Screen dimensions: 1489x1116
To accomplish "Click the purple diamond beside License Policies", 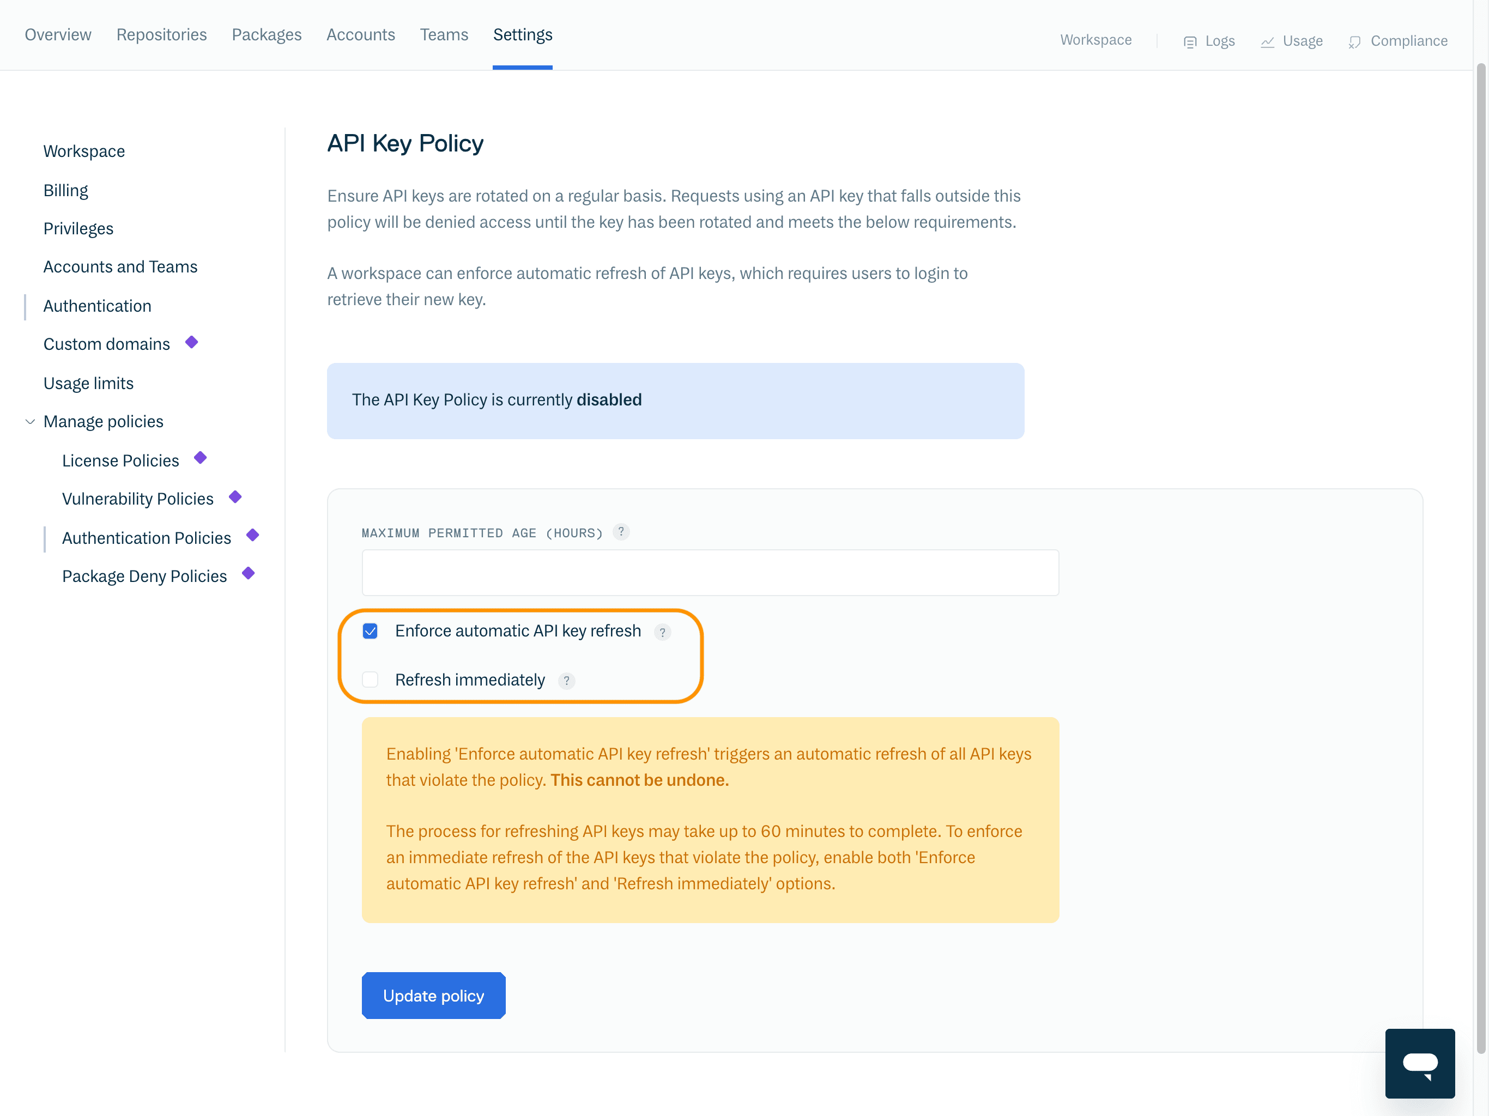I will 200,458.
